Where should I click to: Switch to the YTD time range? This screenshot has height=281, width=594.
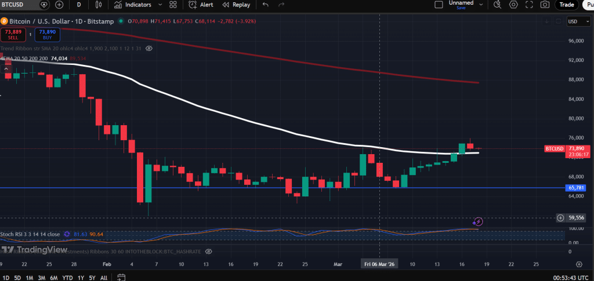67,278
